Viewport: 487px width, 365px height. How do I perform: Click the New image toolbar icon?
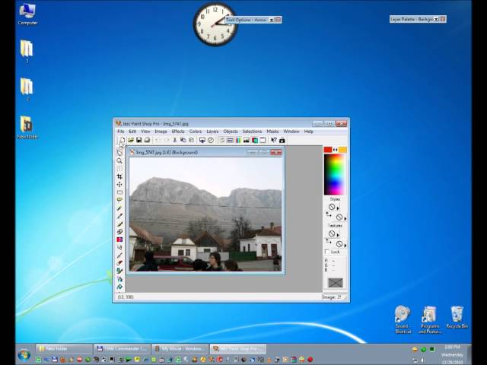[123, 140]
